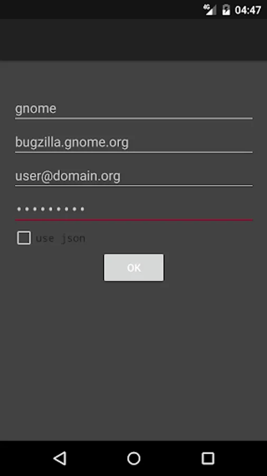Tap the 04:47 clock in status bar
The height and width of the screenshot is (476, 267).
point(248,10)
